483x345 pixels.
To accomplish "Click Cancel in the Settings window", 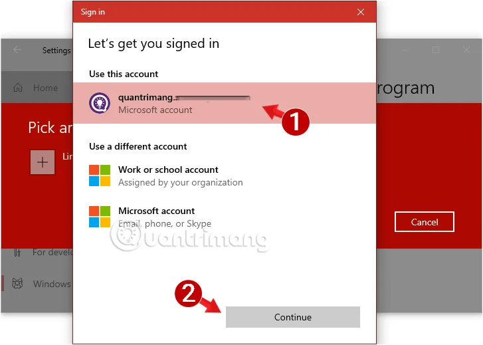I will point(424,221).
